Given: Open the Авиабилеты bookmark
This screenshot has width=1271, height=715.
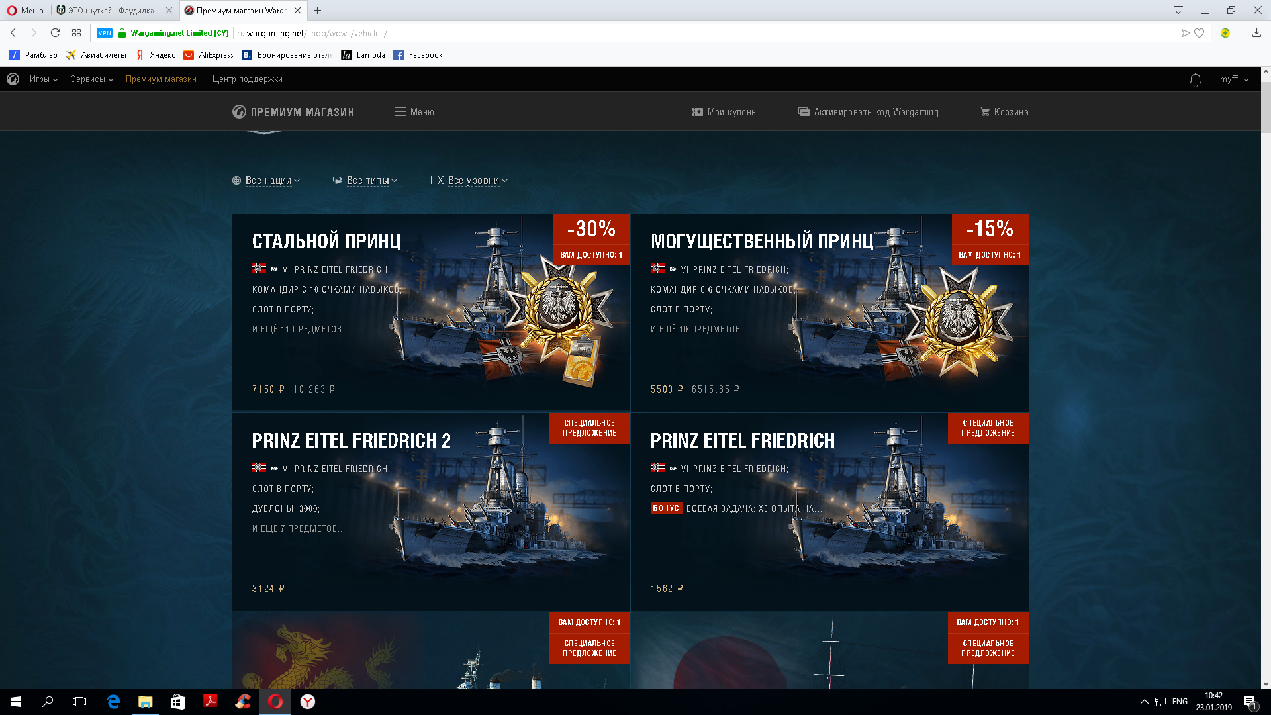Looking at the screenshot, I should pyautogui.click(x=96, y=55).
